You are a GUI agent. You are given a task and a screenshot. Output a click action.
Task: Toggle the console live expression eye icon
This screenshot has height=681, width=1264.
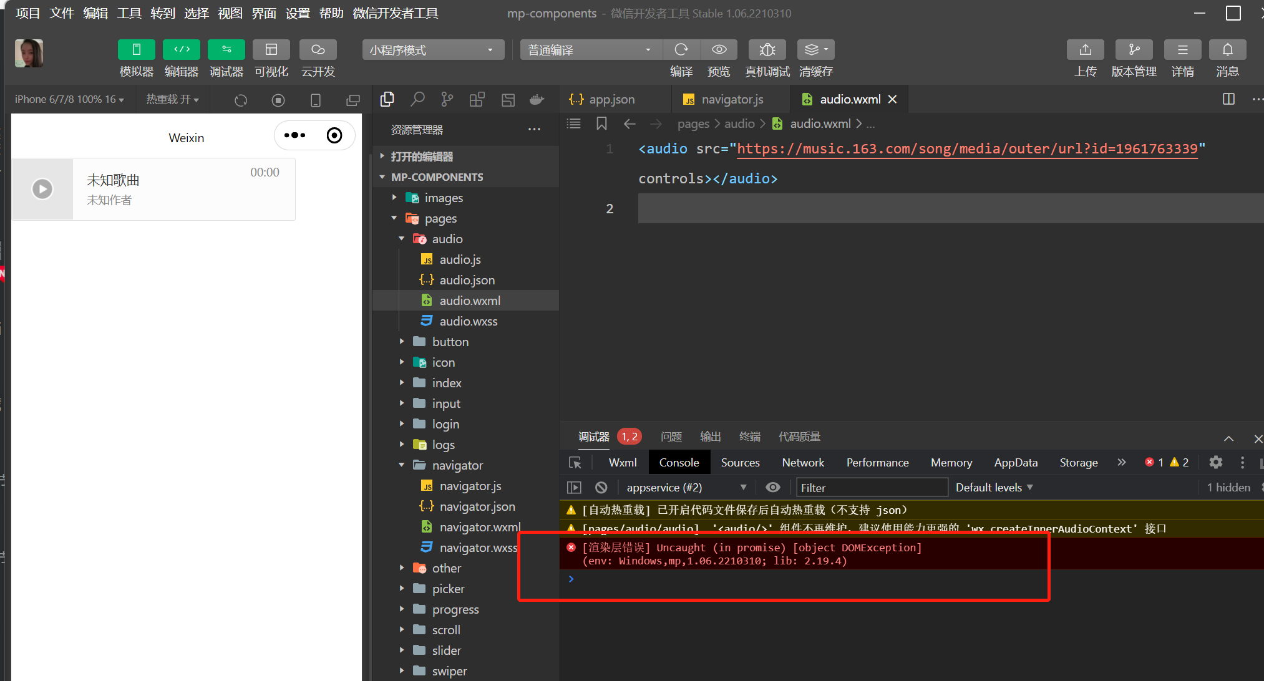[772, 487]
